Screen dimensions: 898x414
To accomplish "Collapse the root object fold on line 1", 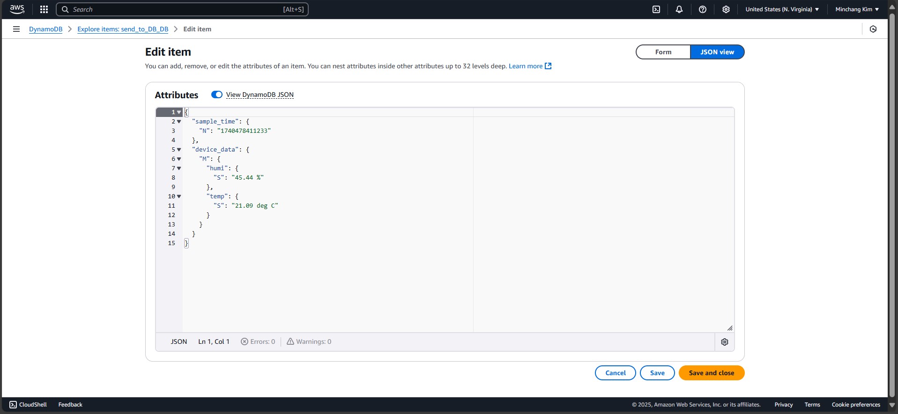I will (x=179, y=112).
